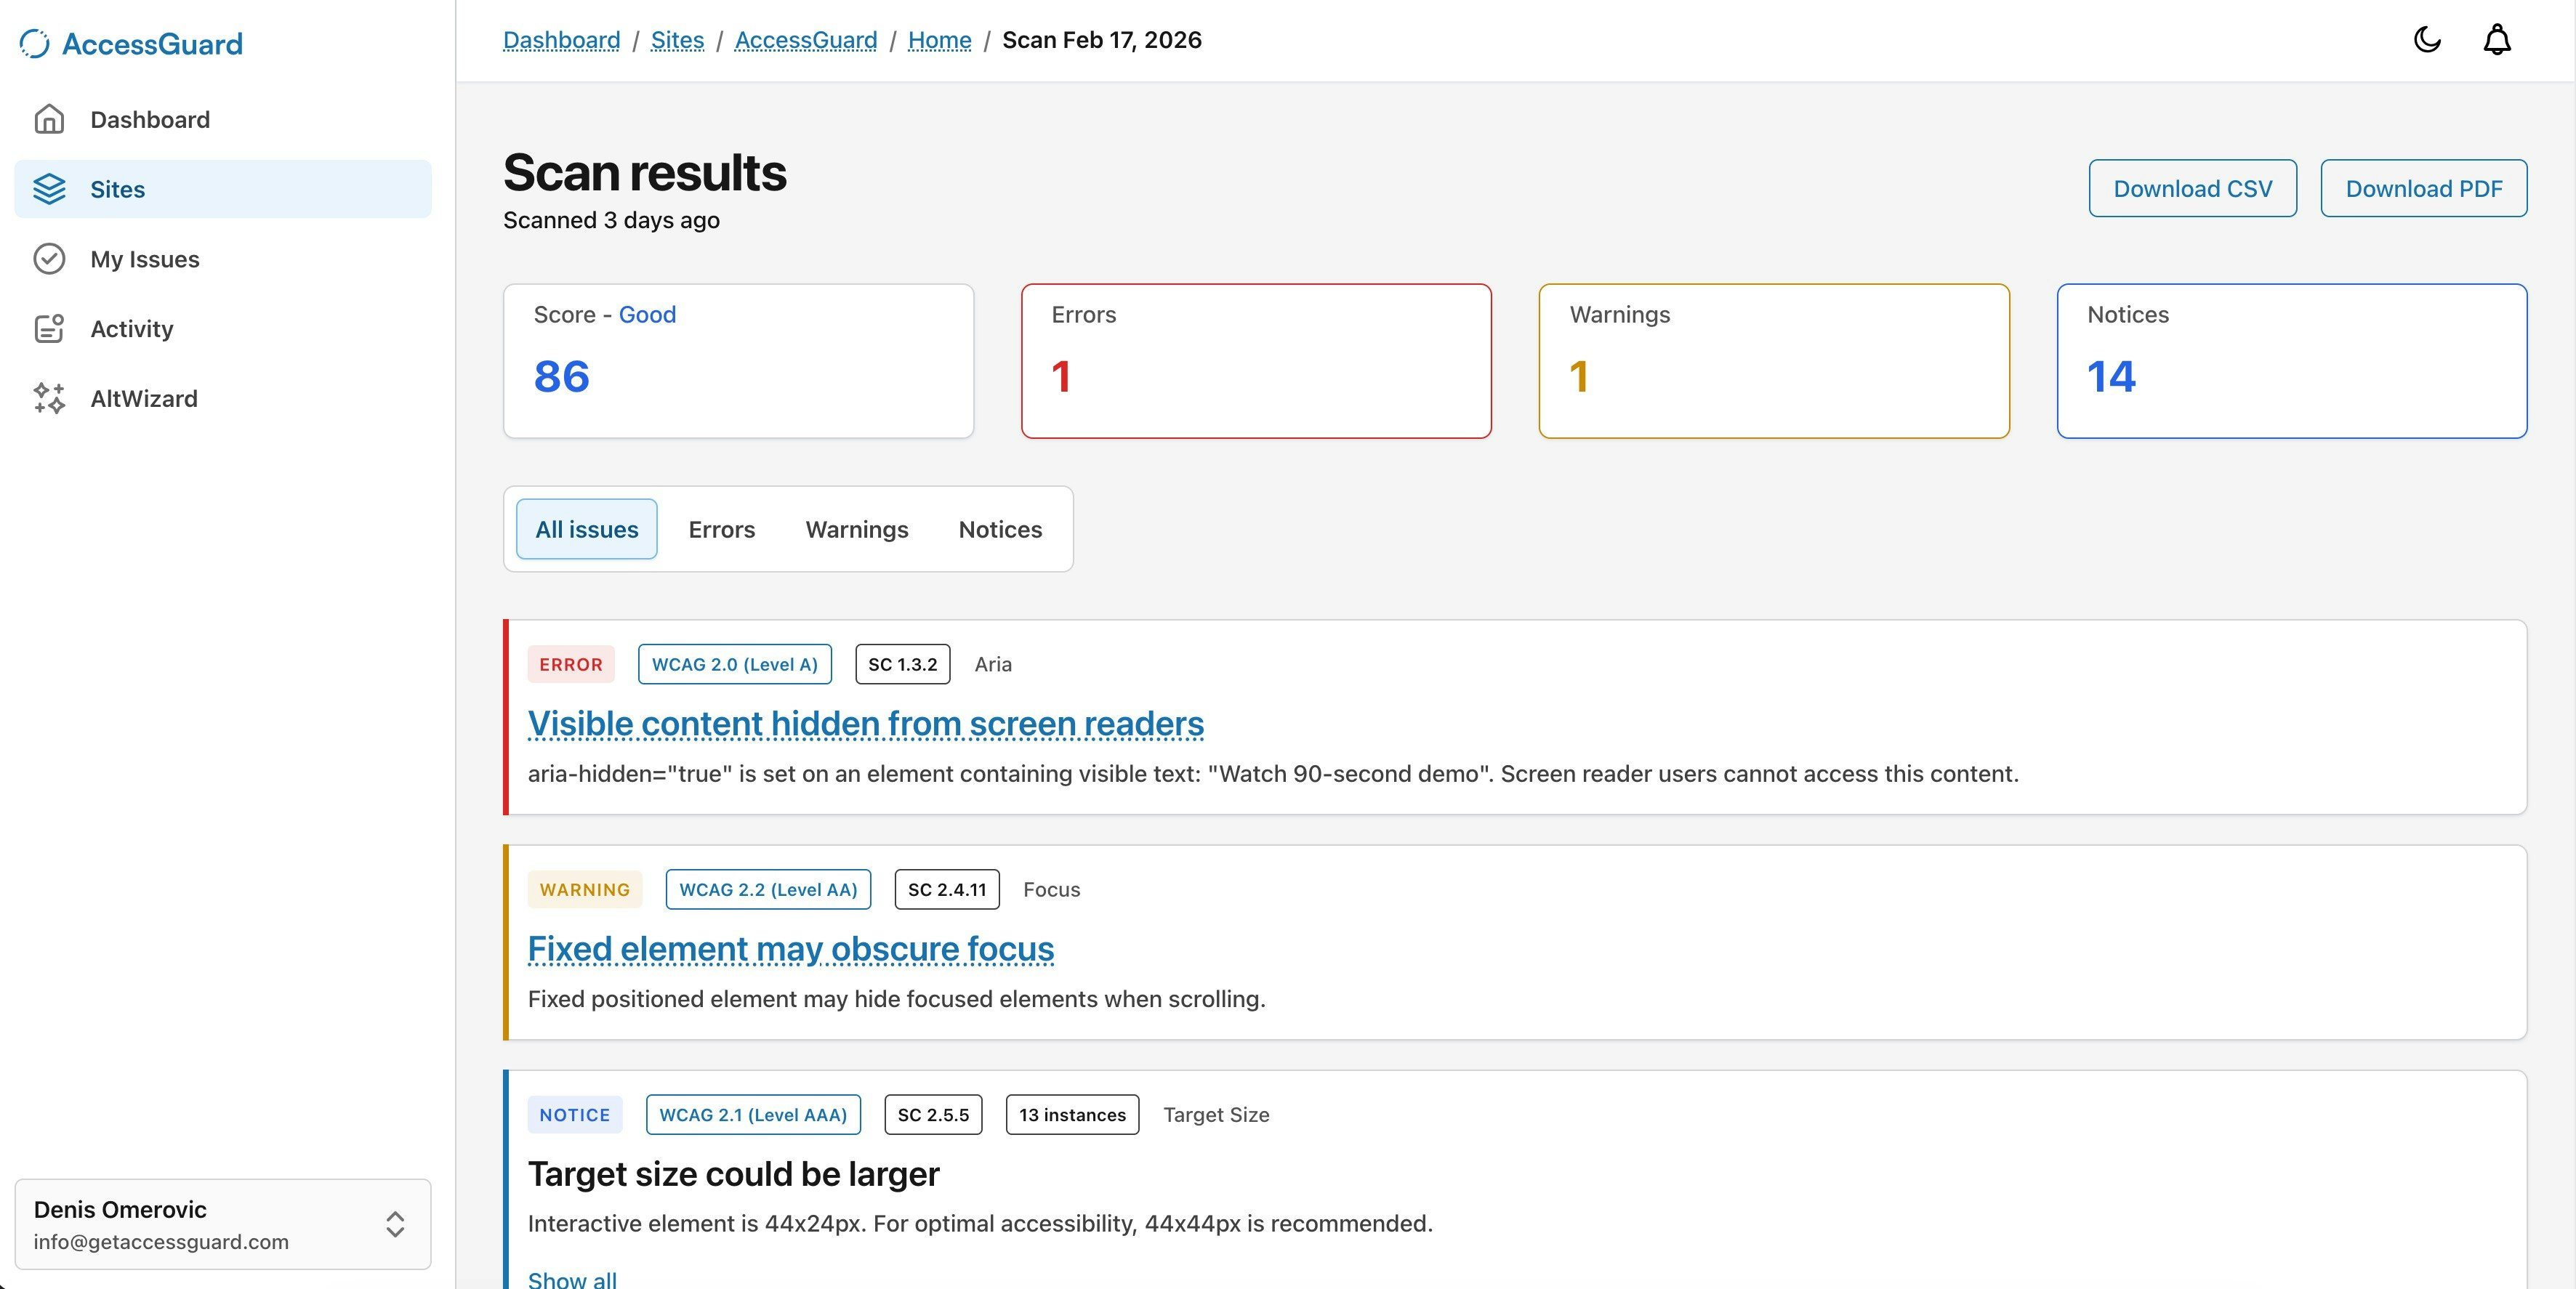Switch to the Warnings filter tab
The image size is (2576, 1289).
[856, 529]
